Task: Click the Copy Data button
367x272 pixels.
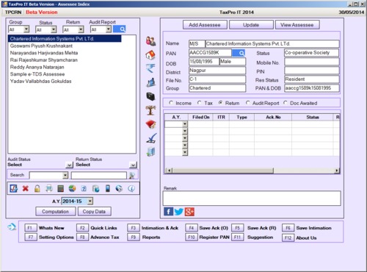Action: click(95, 212)
